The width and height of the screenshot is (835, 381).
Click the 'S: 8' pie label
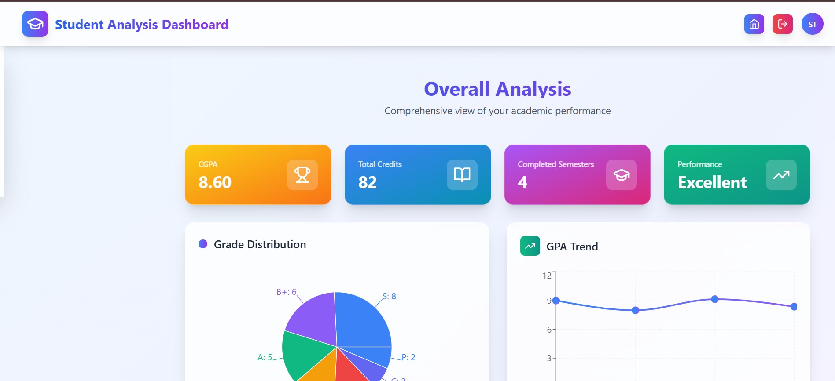pos(389,296)
